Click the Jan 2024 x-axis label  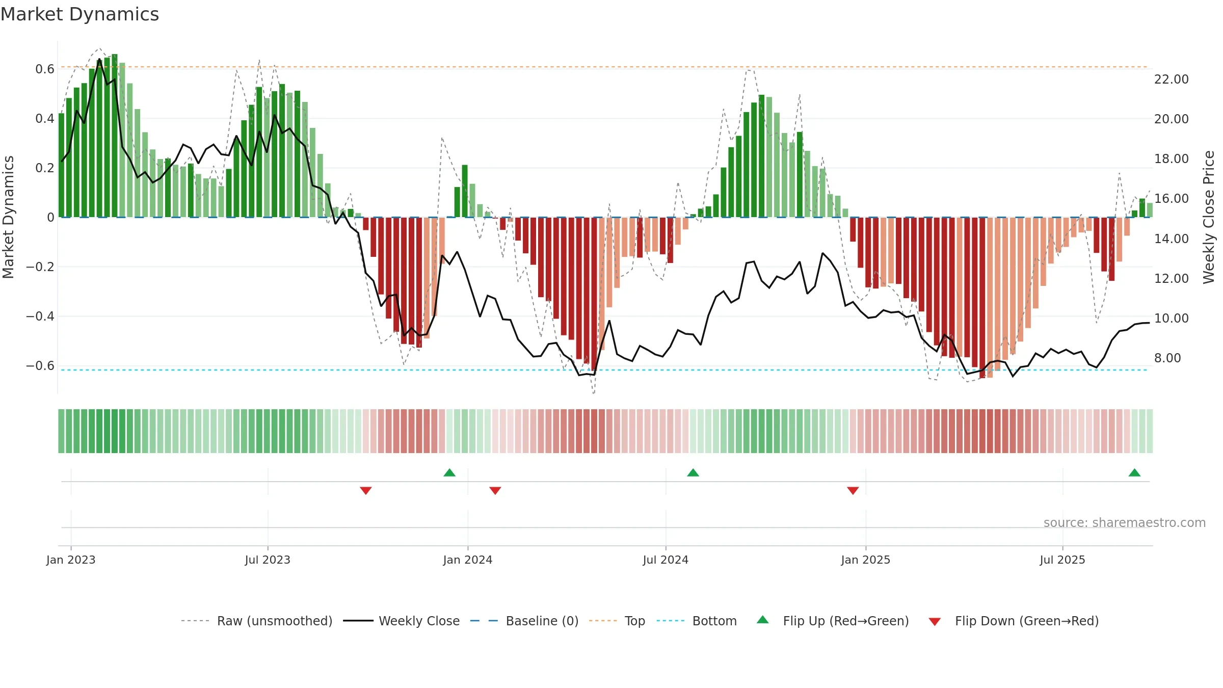point(468,560)
